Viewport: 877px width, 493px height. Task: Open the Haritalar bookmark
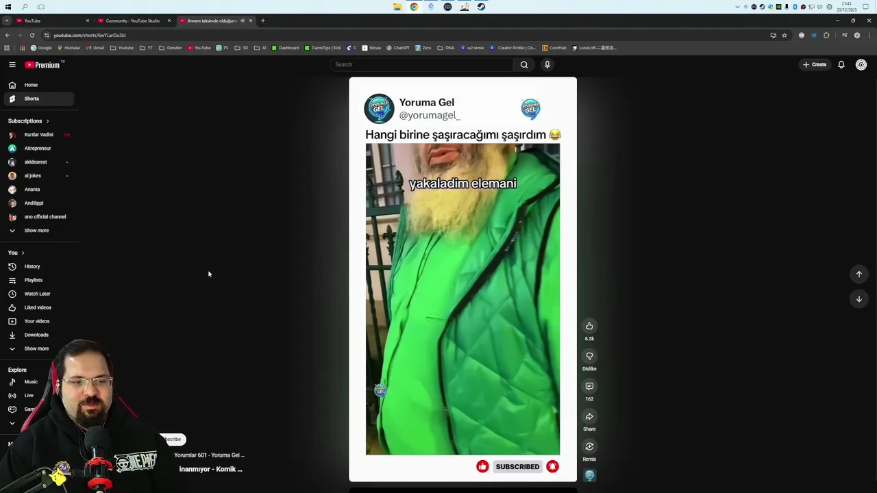[x=69, y=48]
